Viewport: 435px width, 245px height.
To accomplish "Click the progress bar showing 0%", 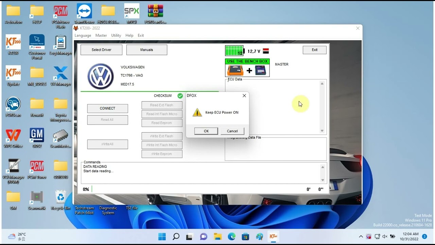I will [197, 189].
